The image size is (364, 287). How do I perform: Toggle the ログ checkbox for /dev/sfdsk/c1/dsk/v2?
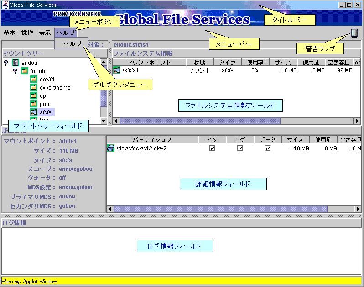[240, 148]
